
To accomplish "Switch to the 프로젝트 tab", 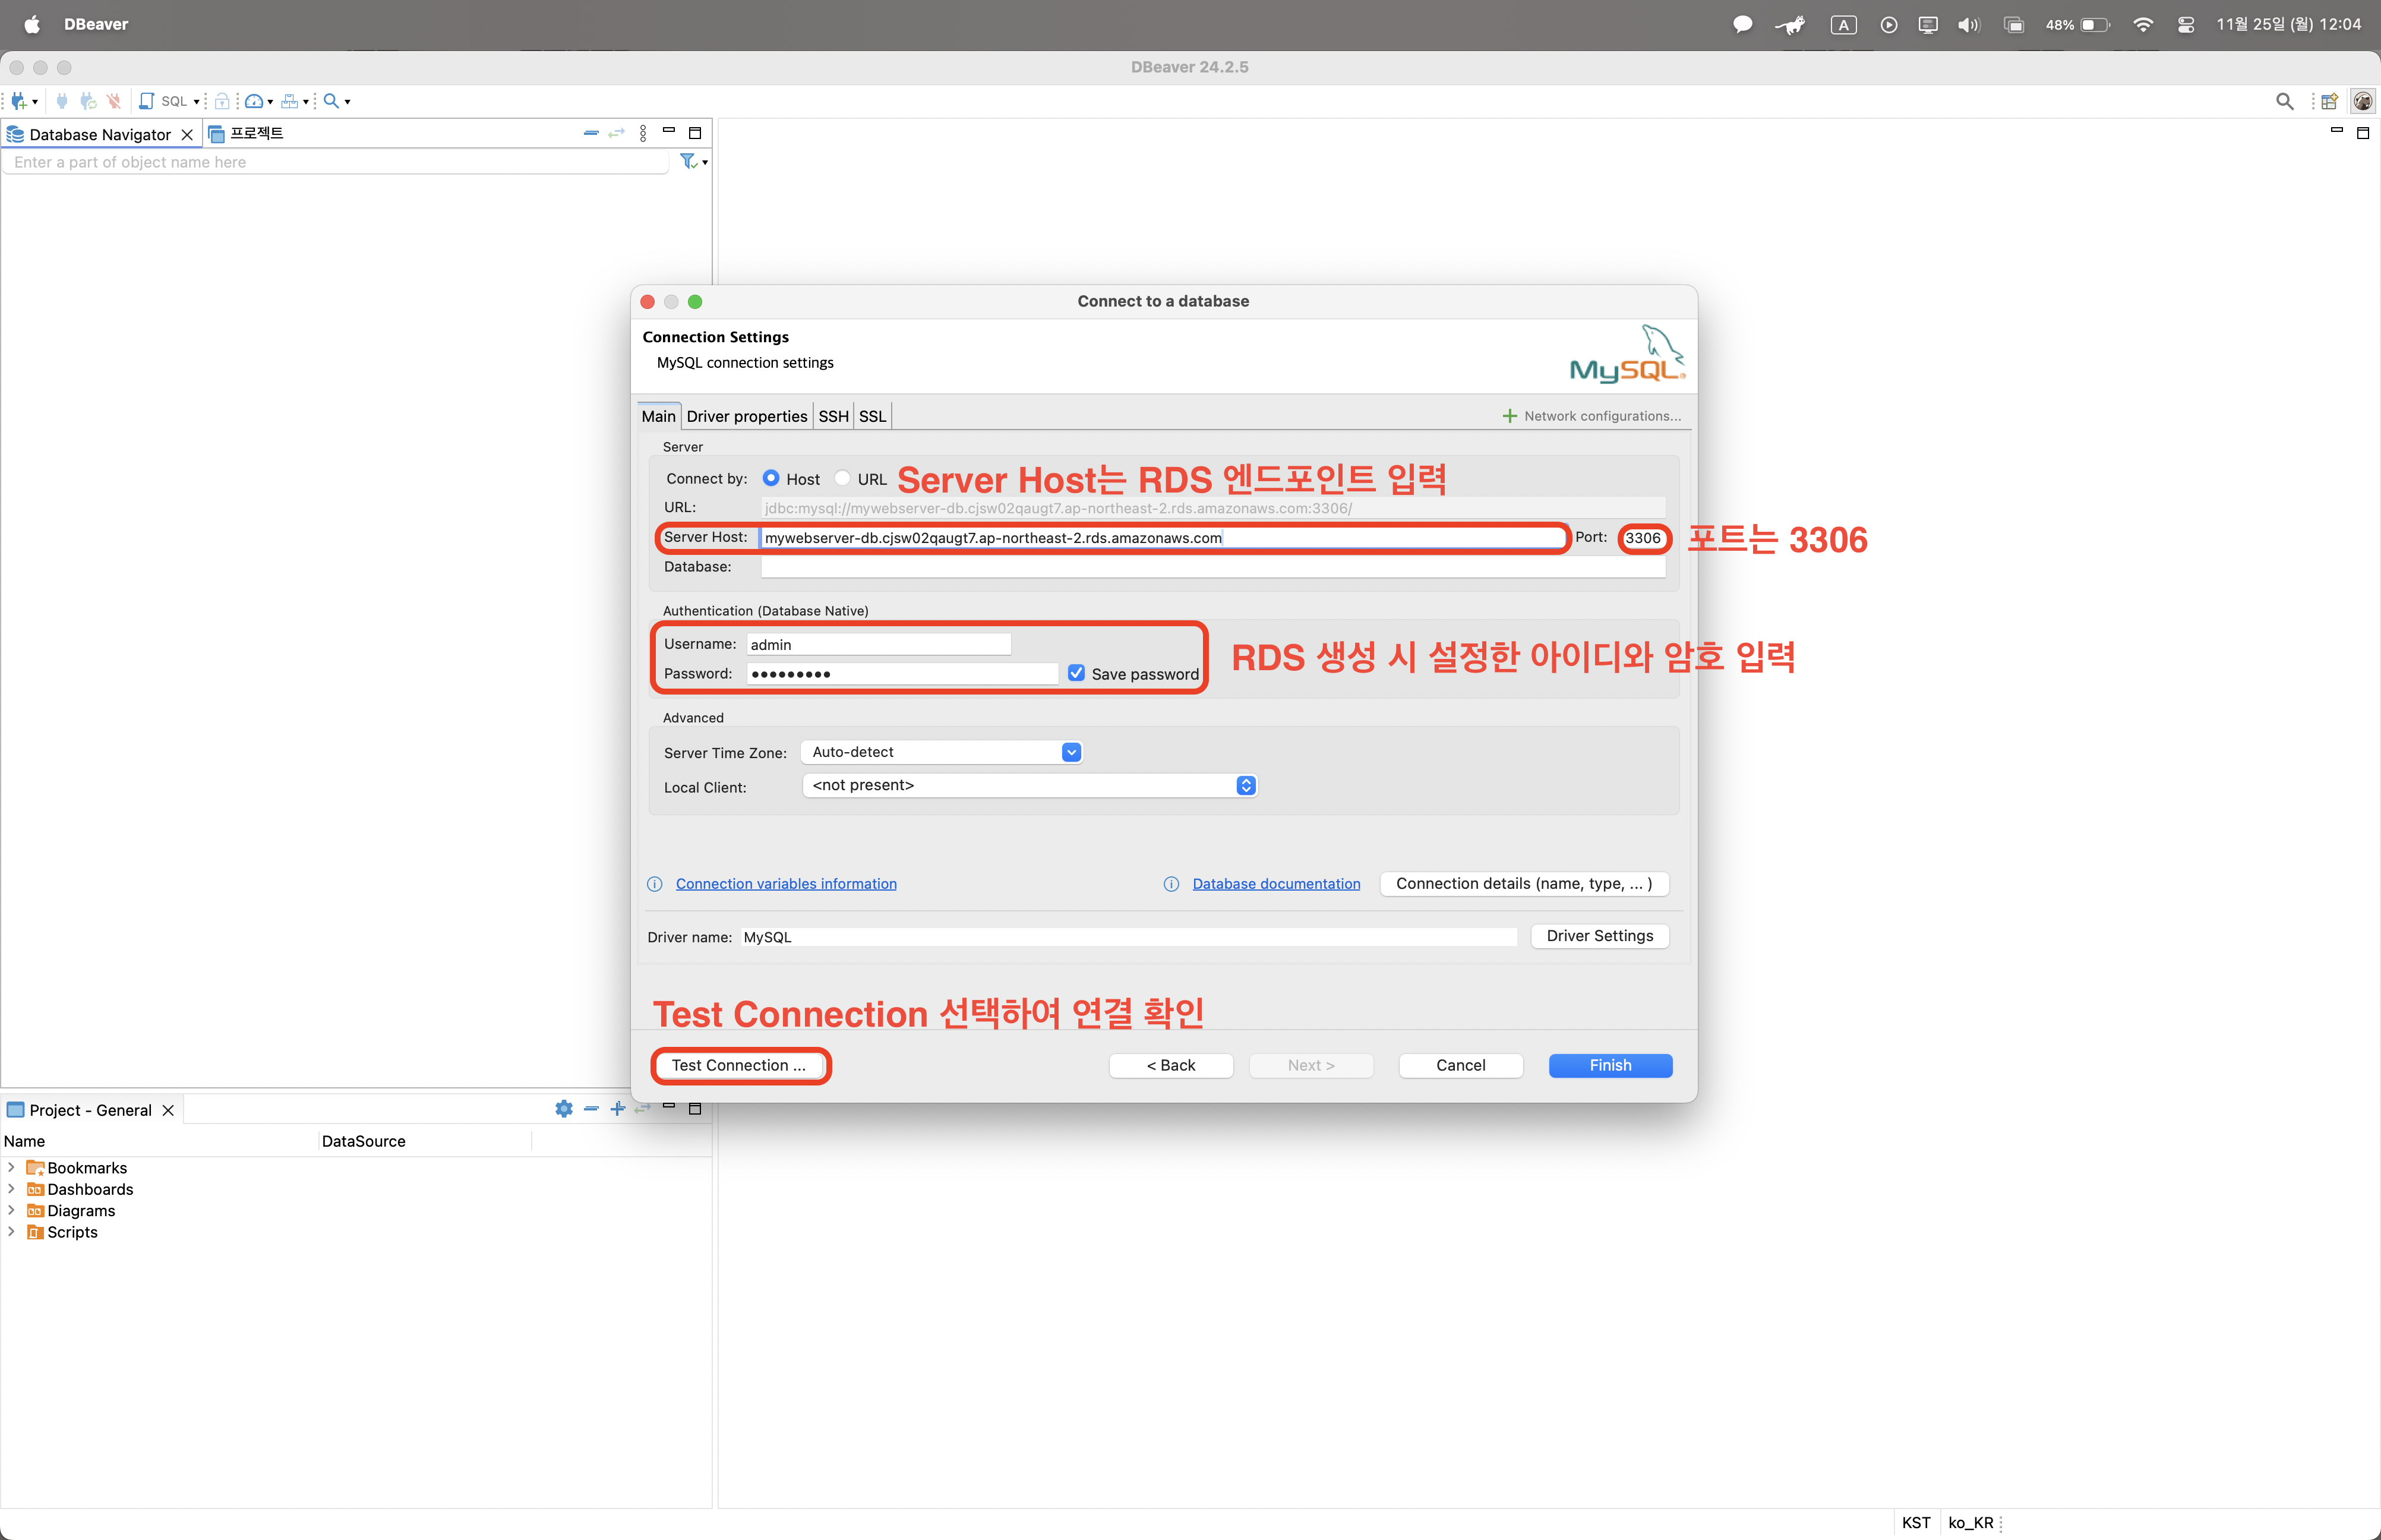I will (247, 133).
